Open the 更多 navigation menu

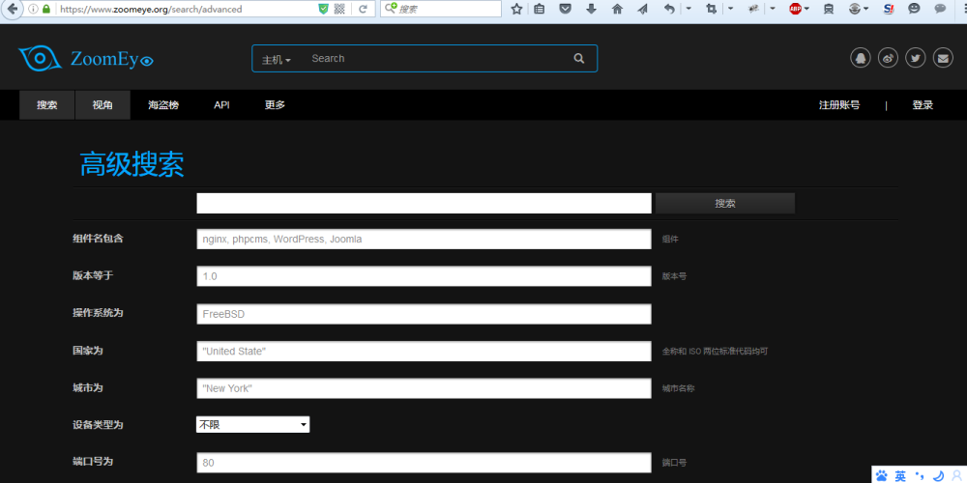(x=275, y=104)
